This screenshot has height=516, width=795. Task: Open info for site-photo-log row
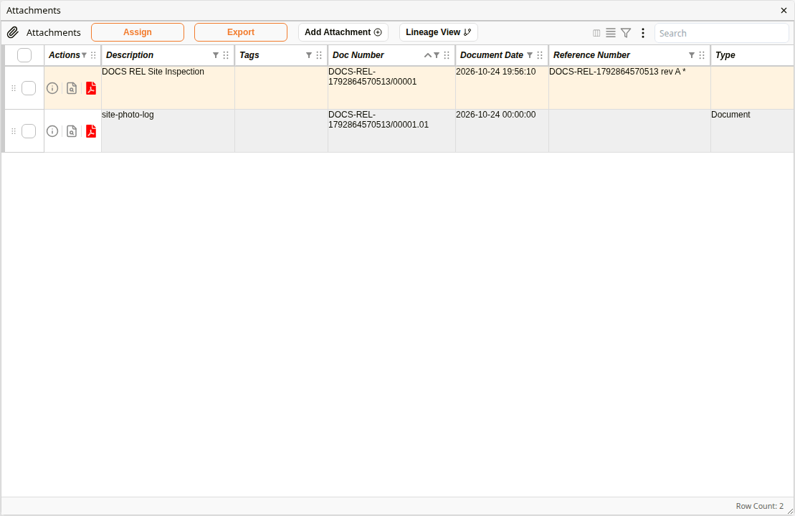coord(52,131)
